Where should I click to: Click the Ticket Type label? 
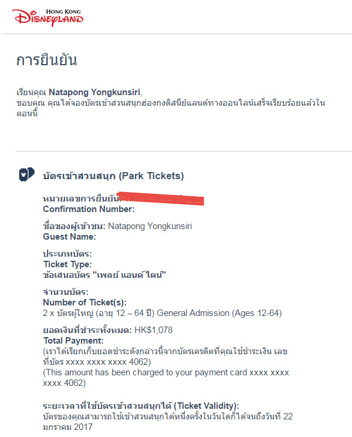pyautogui.click(x=67, y=264)
